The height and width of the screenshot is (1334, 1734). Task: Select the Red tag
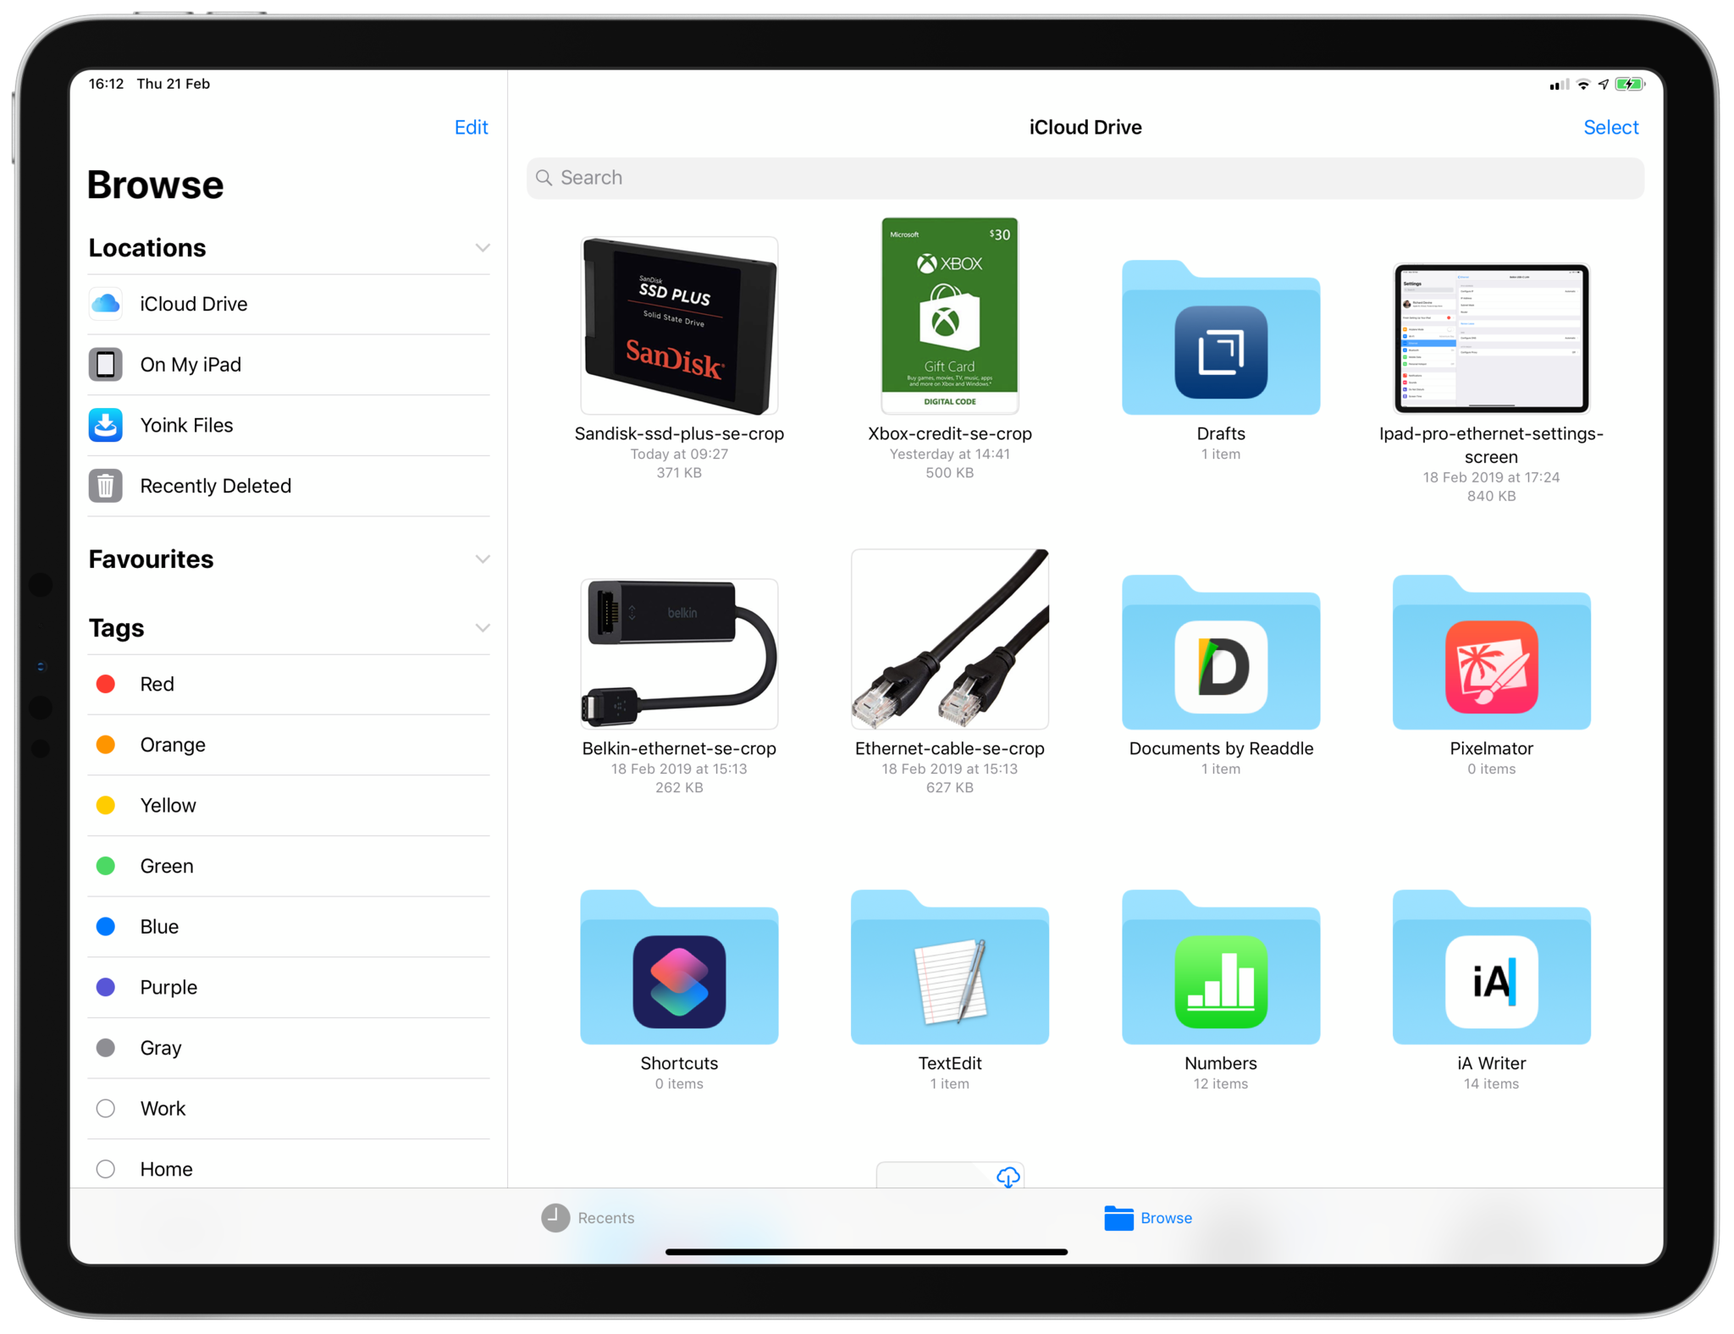tap(157, 684)
